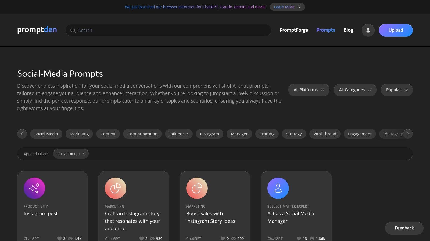The image size is (430, 241).
Task: Click Learn More in the announcement banner
Action: click(287, 7)
